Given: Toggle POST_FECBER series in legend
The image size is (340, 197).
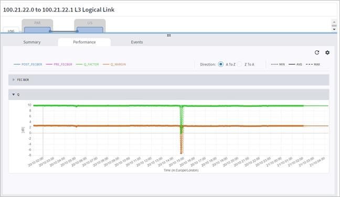Looking at the screenshot, I should [28, 64].
